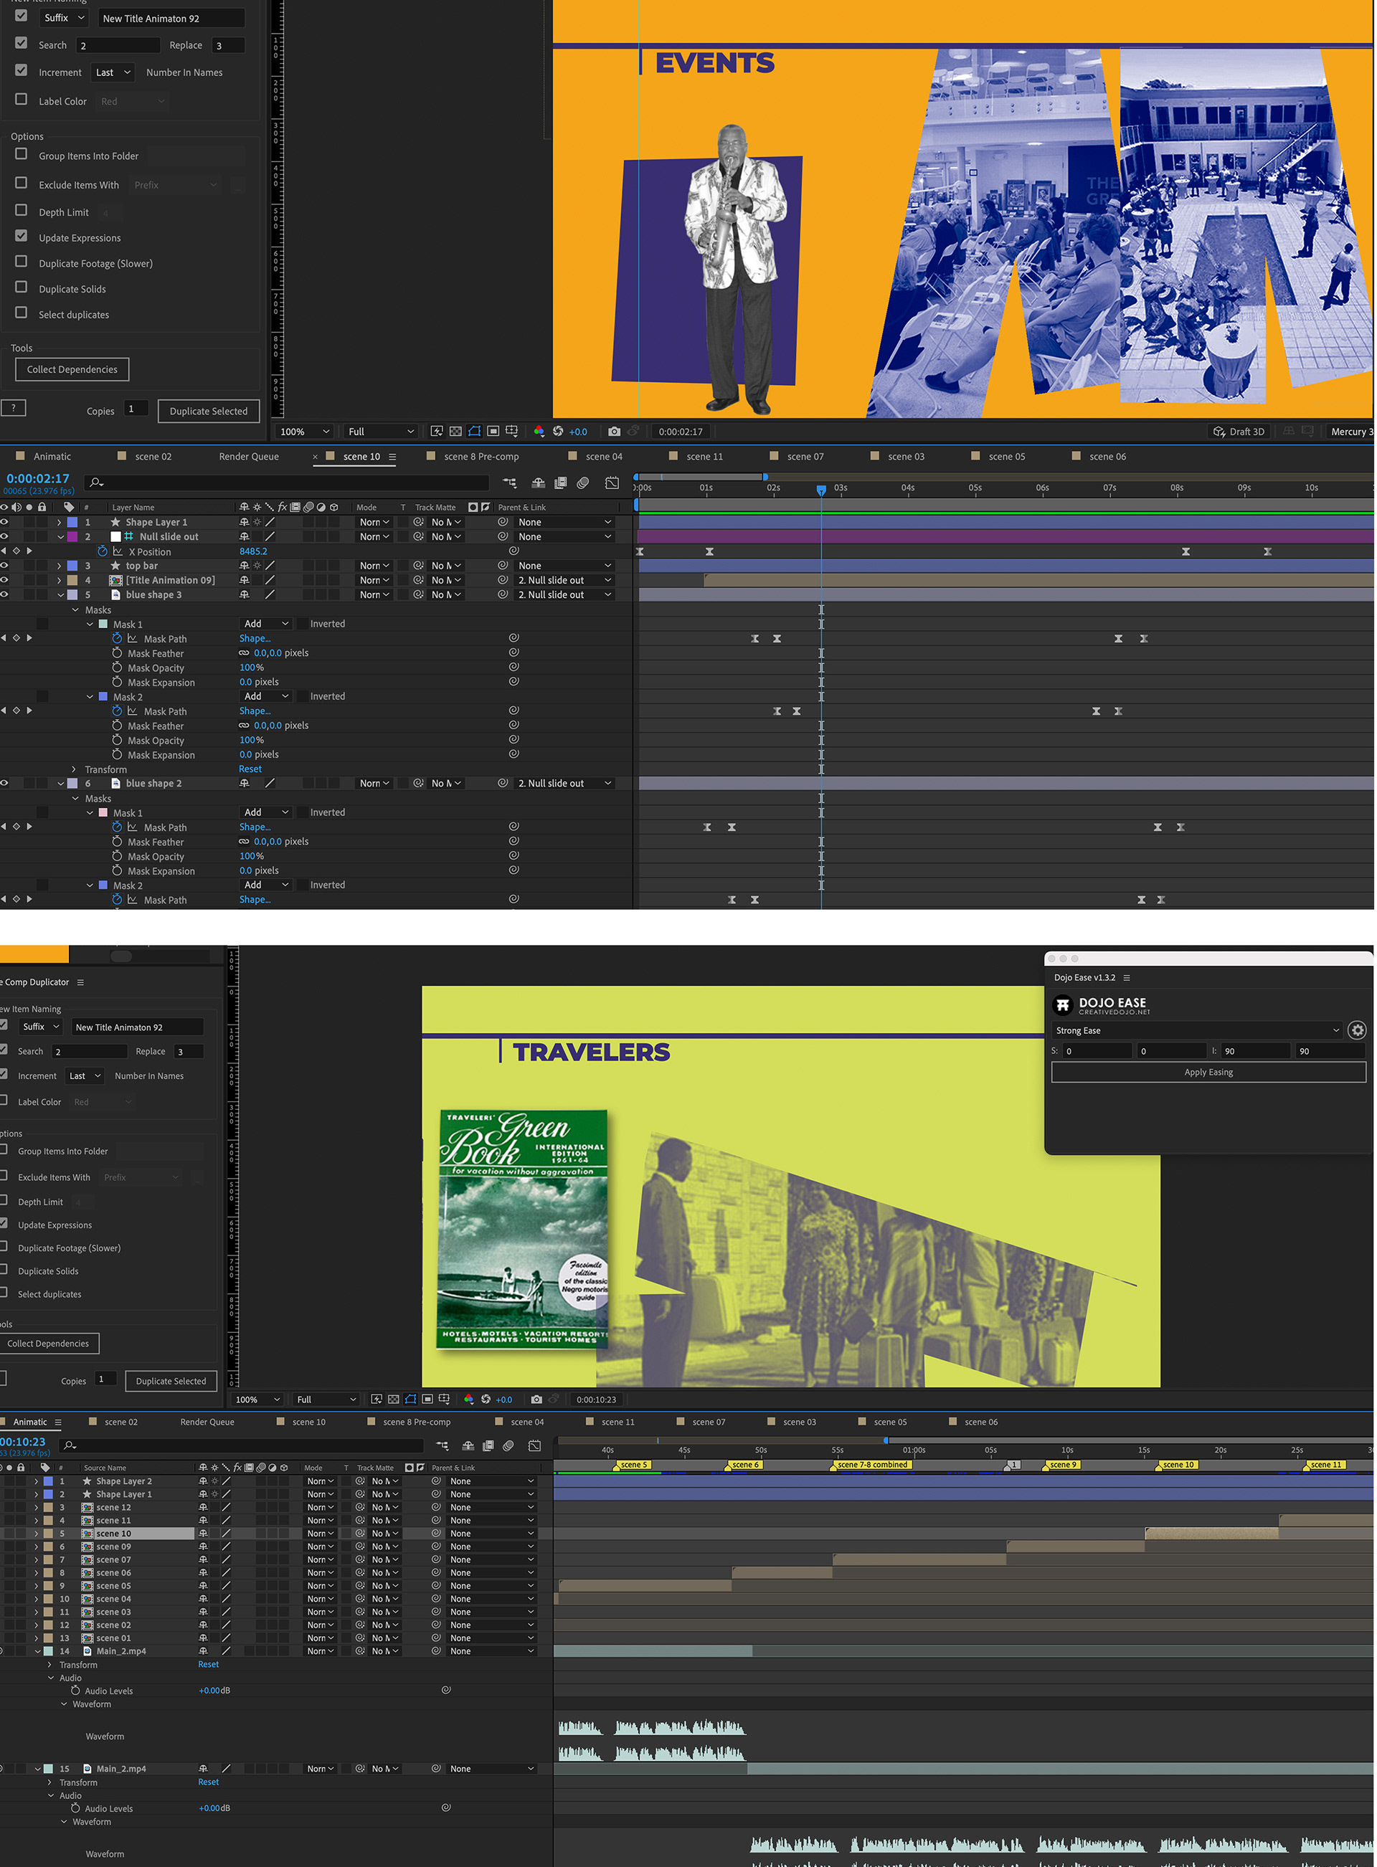
Task: Open Add mask mode dropdown for blue shape 2 Mask 1
Action: pos(266,812)
